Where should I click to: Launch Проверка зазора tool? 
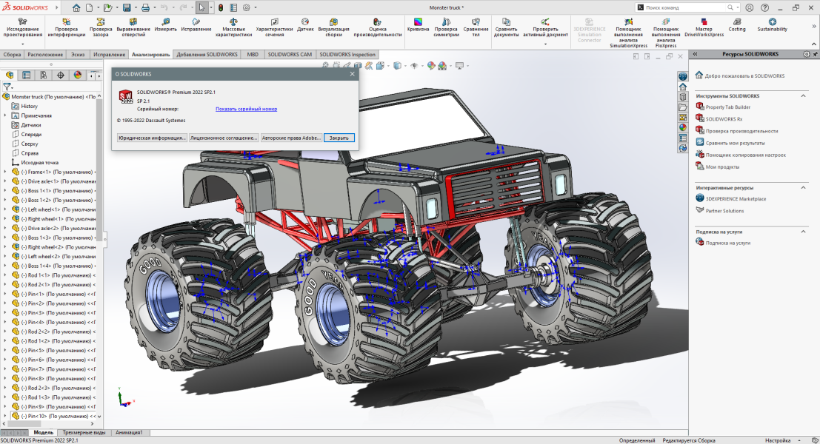pos(101,27)
